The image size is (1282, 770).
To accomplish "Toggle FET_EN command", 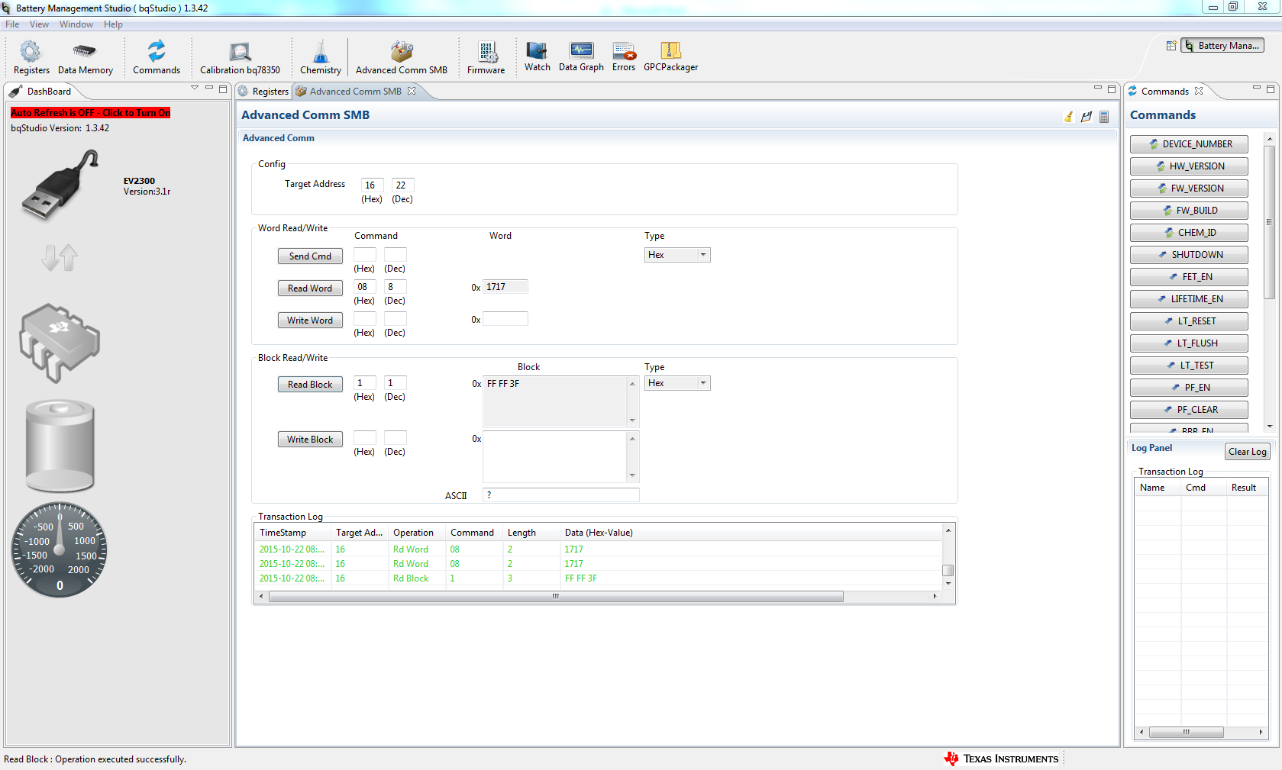I will [x=1189, y=276].
